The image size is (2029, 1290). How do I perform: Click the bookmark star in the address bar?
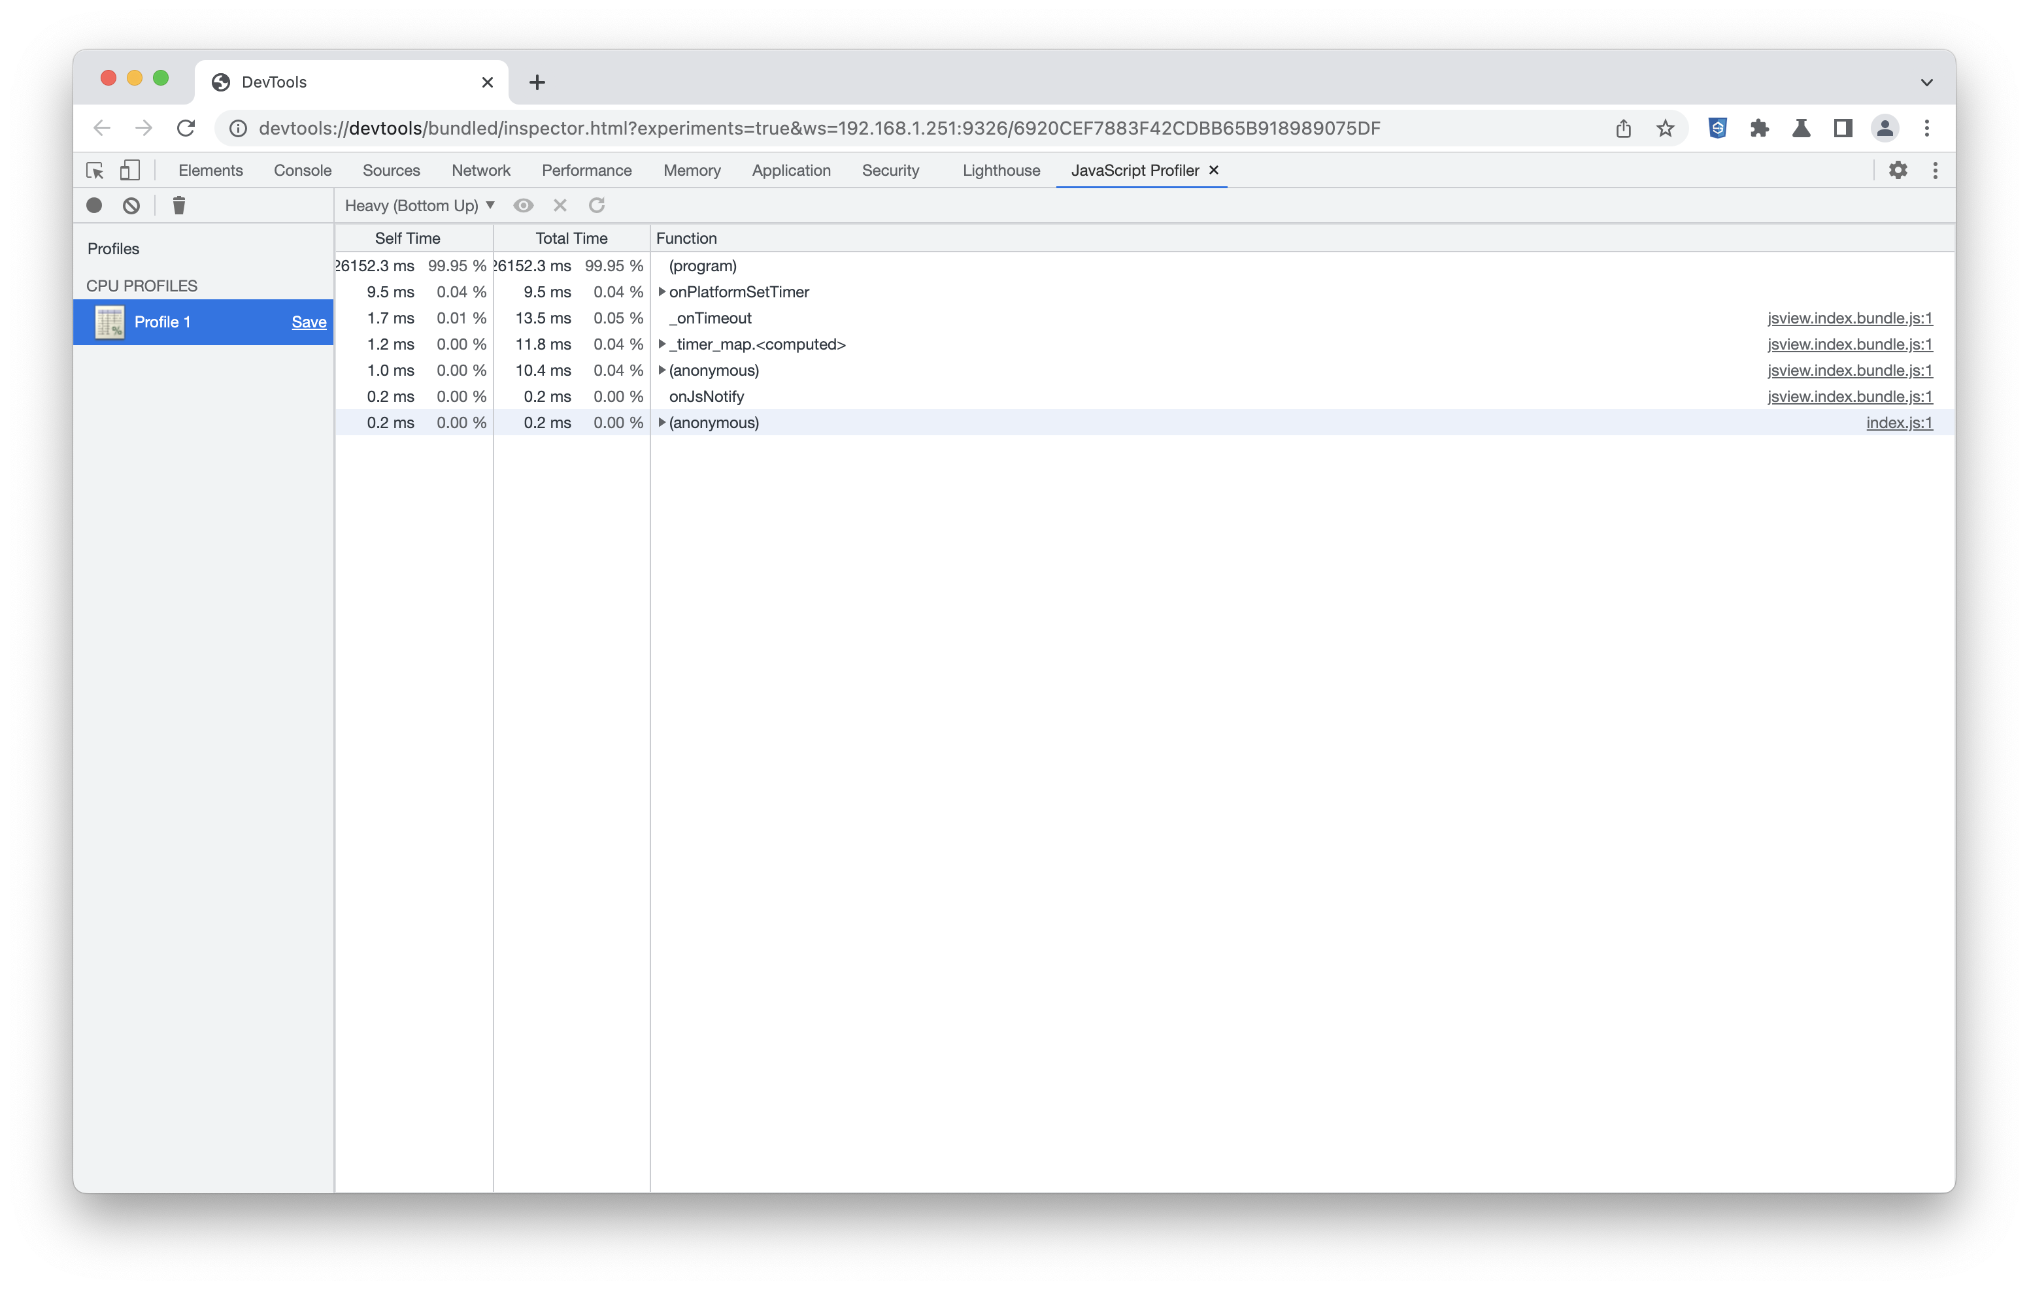click(x=1665, y=128)
